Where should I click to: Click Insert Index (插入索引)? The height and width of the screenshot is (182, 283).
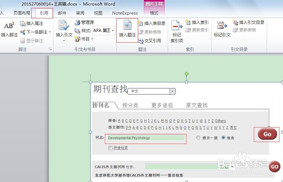point(197,22)
